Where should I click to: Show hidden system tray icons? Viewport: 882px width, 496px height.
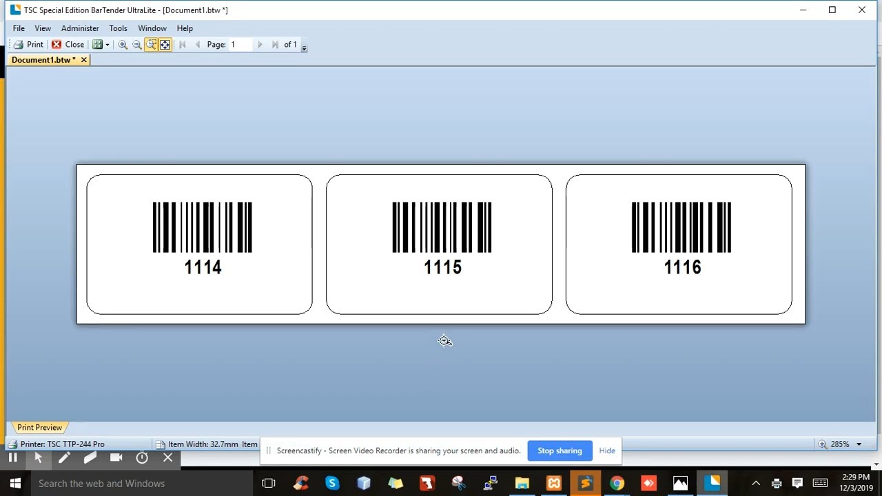click(756, 484)
